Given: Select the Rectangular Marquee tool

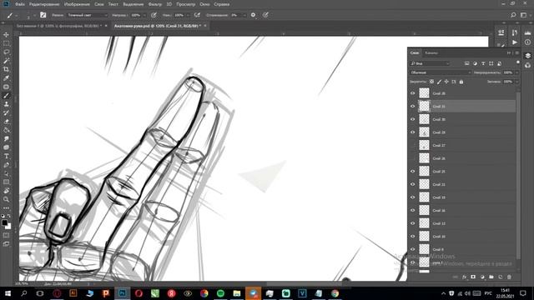Looking at the screenshot, I should point(6,43).
